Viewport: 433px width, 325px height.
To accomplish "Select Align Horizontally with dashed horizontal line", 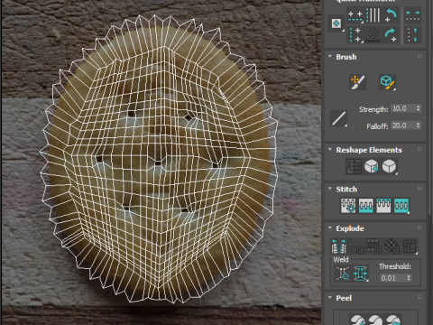I will 355,16.
